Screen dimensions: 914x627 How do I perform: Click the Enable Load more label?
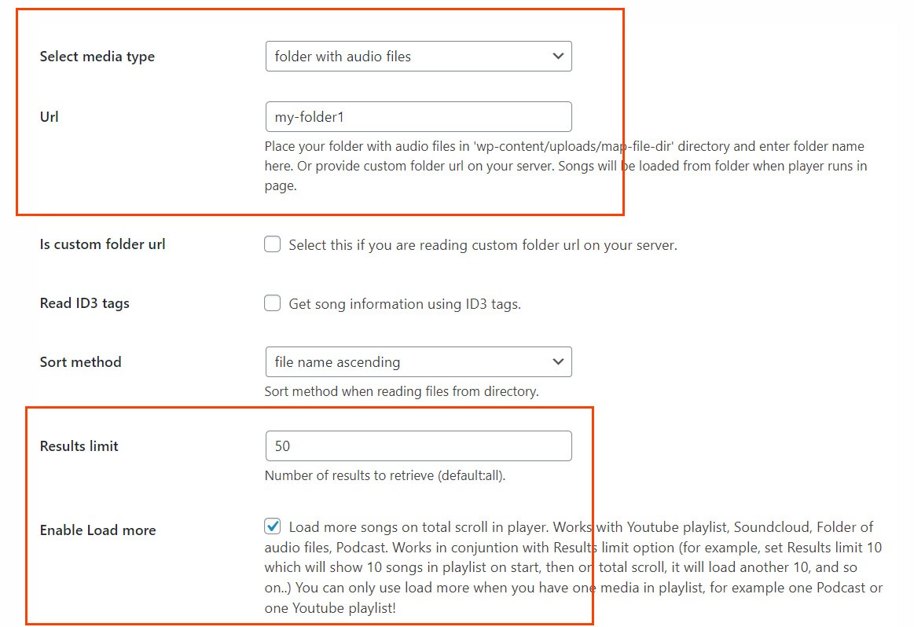click(x=98, y=530)
